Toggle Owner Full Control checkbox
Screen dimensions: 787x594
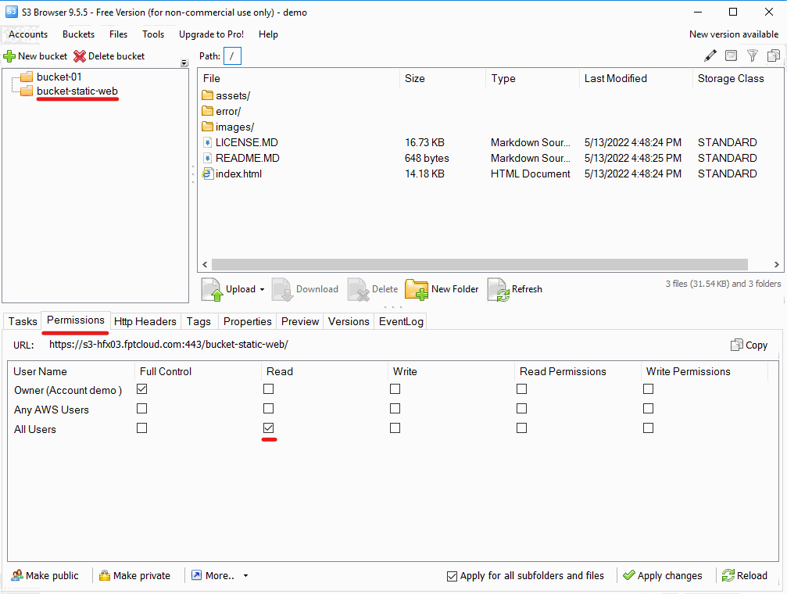[x=142, y=389]
